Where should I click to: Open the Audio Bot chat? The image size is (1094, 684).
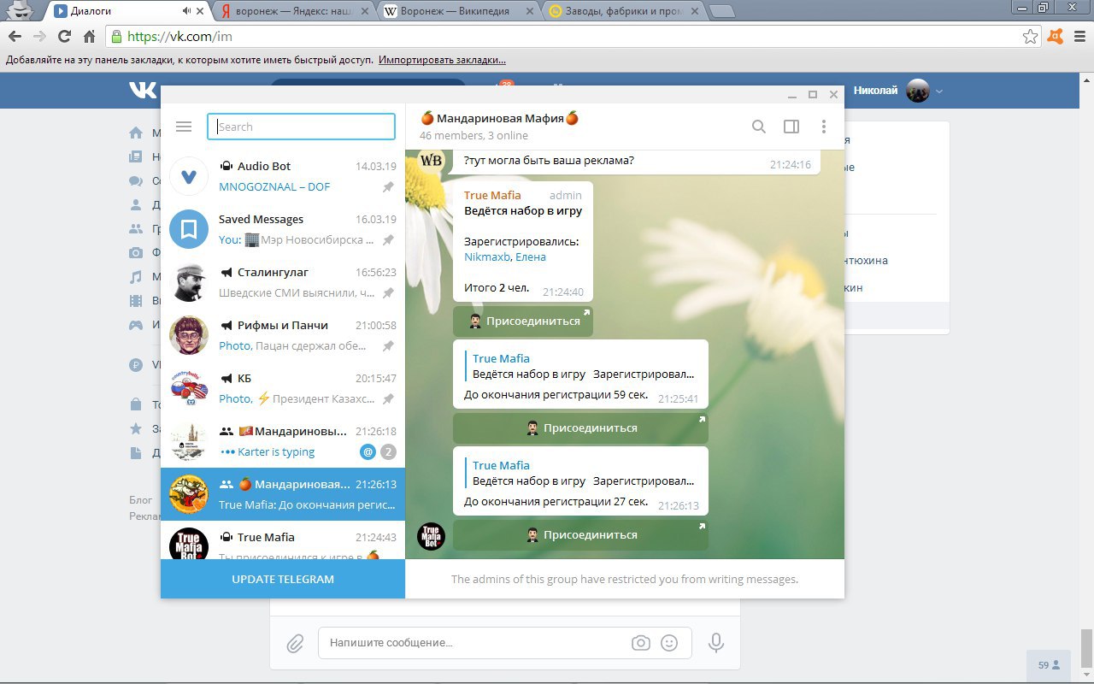283,176
